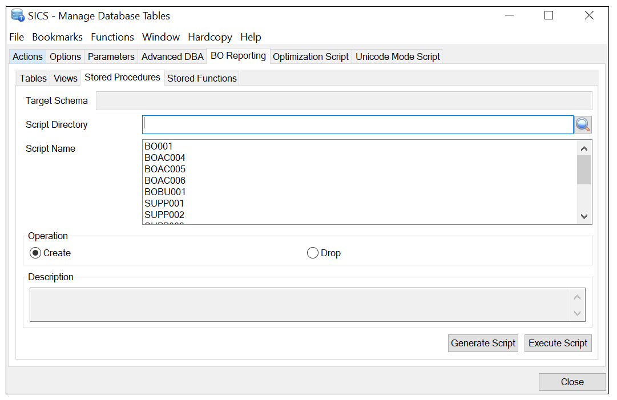
Task: Open the File menu
Action: coord(17,37)
